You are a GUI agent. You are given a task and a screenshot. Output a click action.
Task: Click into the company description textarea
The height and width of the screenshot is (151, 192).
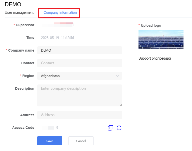[x=79, y=95]
